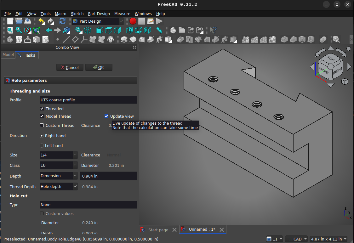Image resolution: width=354 pixels, height=243 pixels.
Task: Click the RIGHT face of the navigation cube
Action: (337, 71)
